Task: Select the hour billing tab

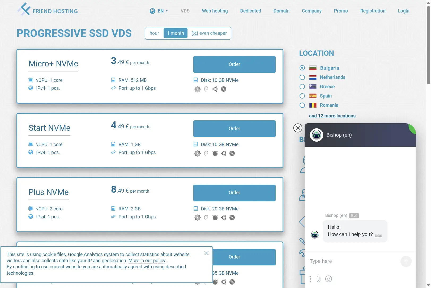Action: coord(154,33)
